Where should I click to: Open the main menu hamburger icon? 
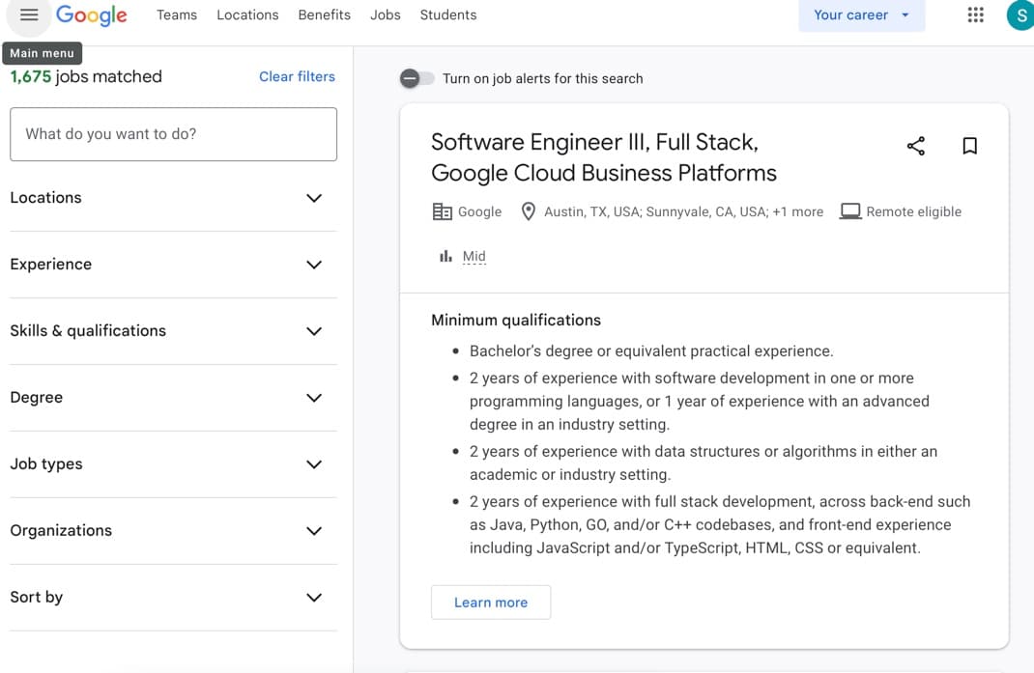click(x=28, y=14)
